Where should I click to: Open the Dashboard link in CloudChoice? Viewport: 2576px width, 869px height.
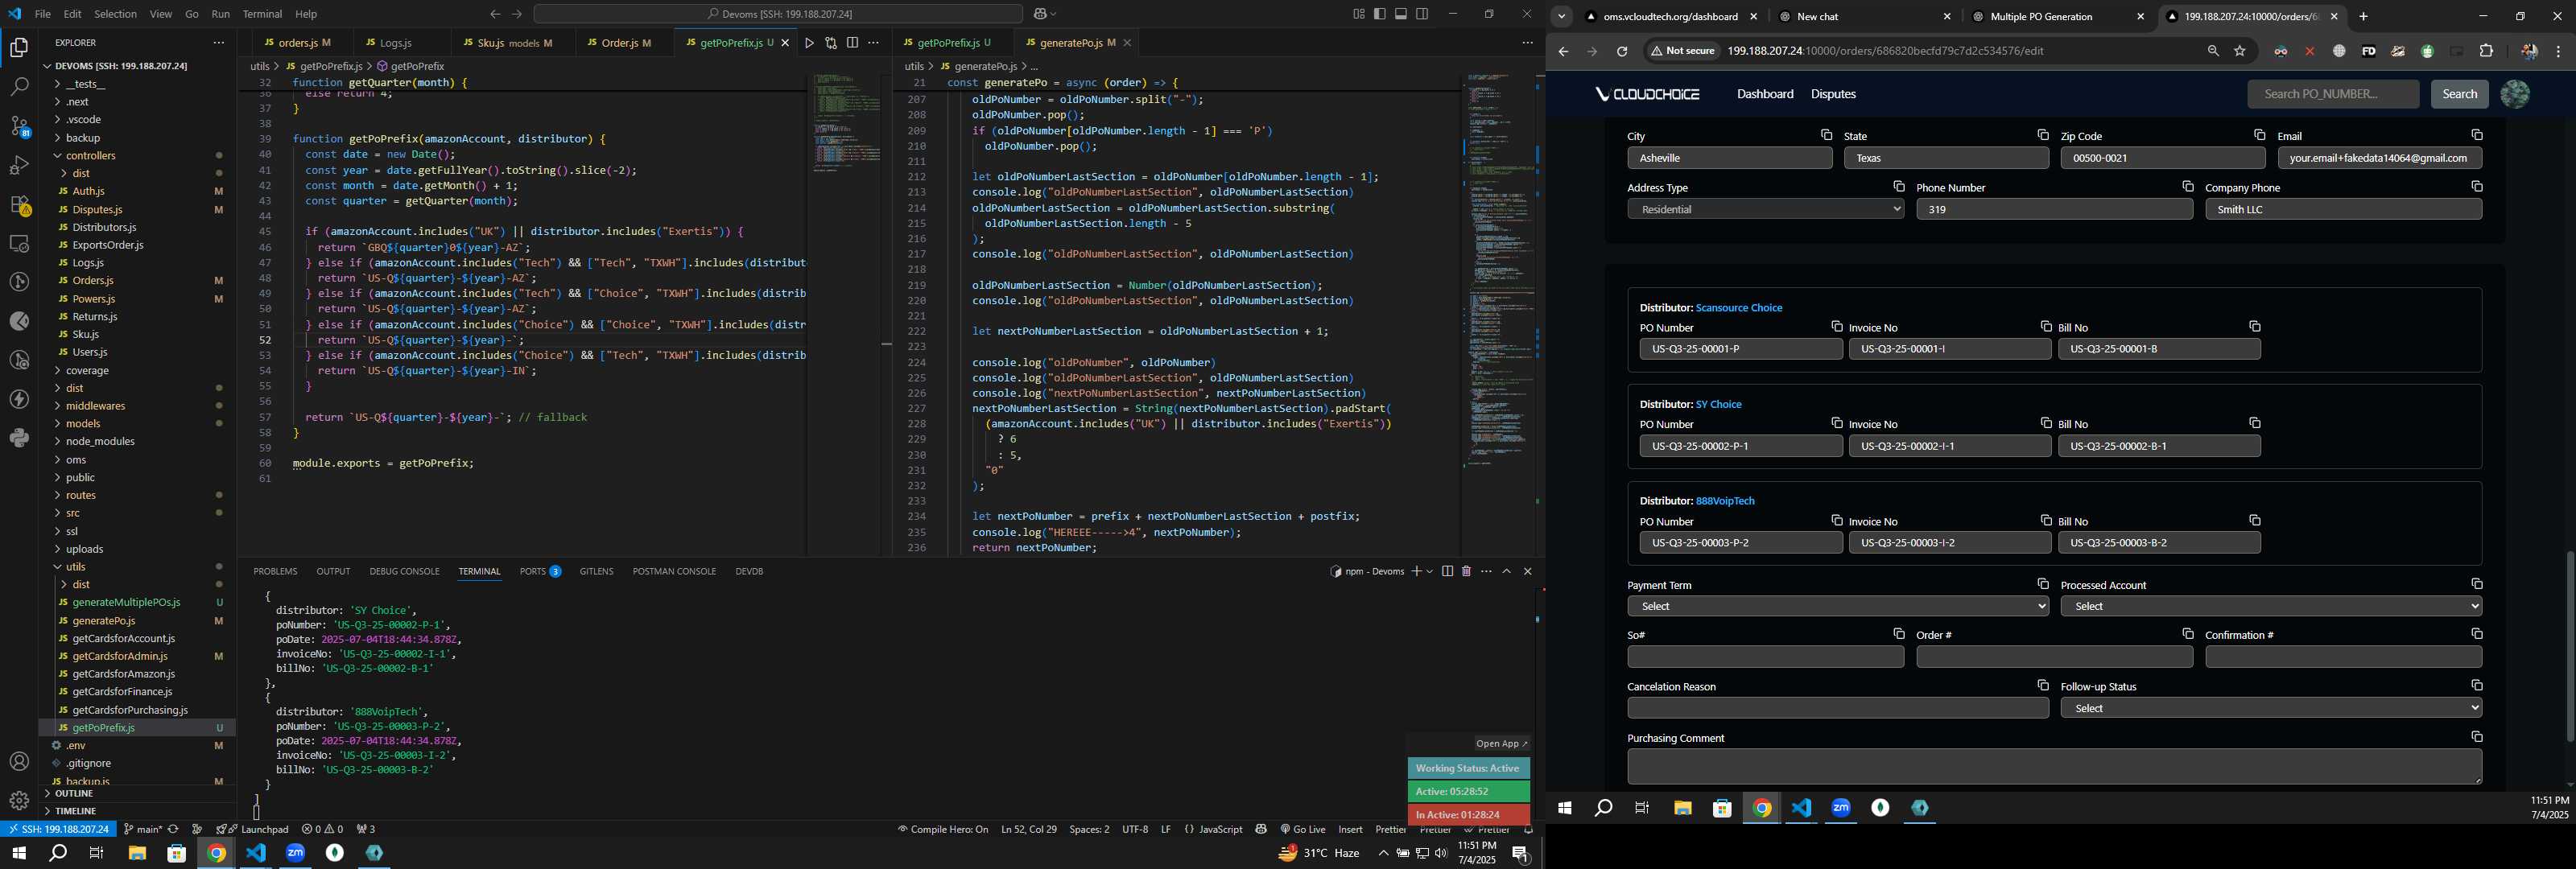point(1764,94)
